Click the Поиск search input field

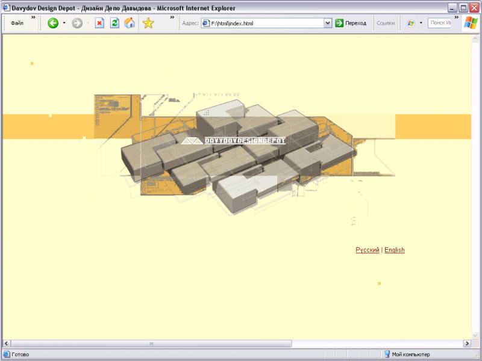point(439,23)
